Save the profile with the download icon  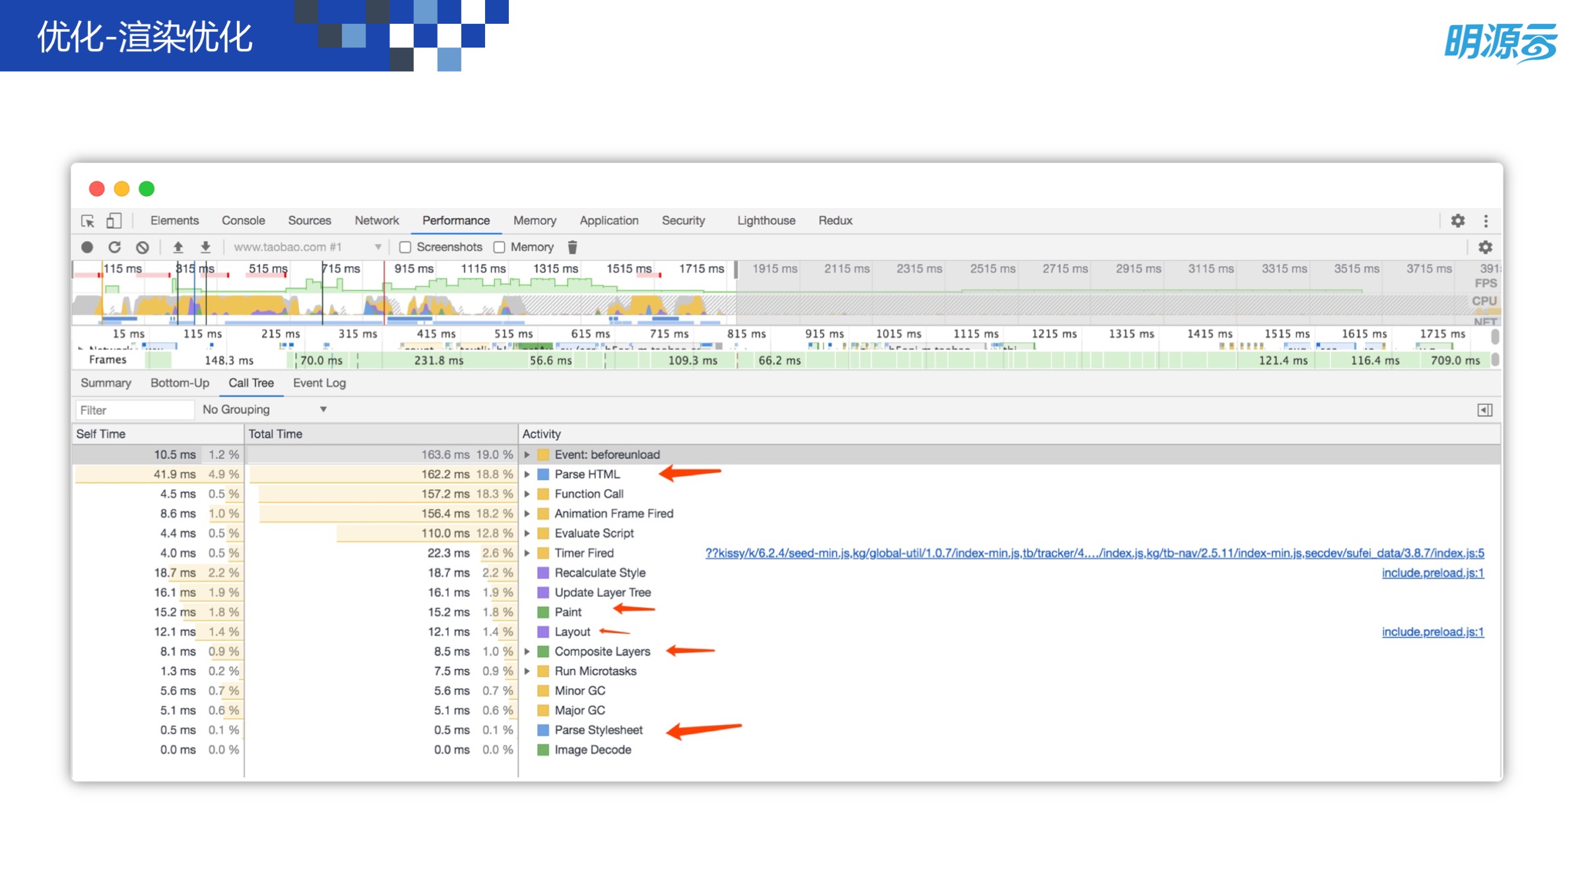pyautogui.click(x=205, y=247)
